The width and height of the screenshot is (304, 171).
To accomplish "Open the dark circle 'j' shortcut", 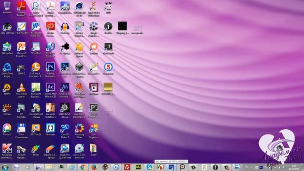I will point(108,28).
